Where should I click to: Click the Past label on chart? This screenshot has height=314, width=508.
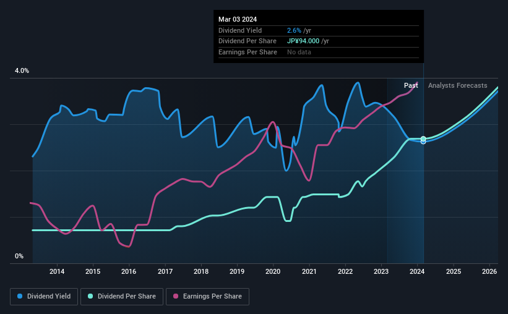click(411, 85)
